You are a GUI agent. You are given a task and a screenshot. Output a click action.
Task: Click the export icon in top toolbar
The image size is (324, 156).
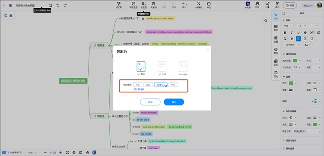point(277,5)
